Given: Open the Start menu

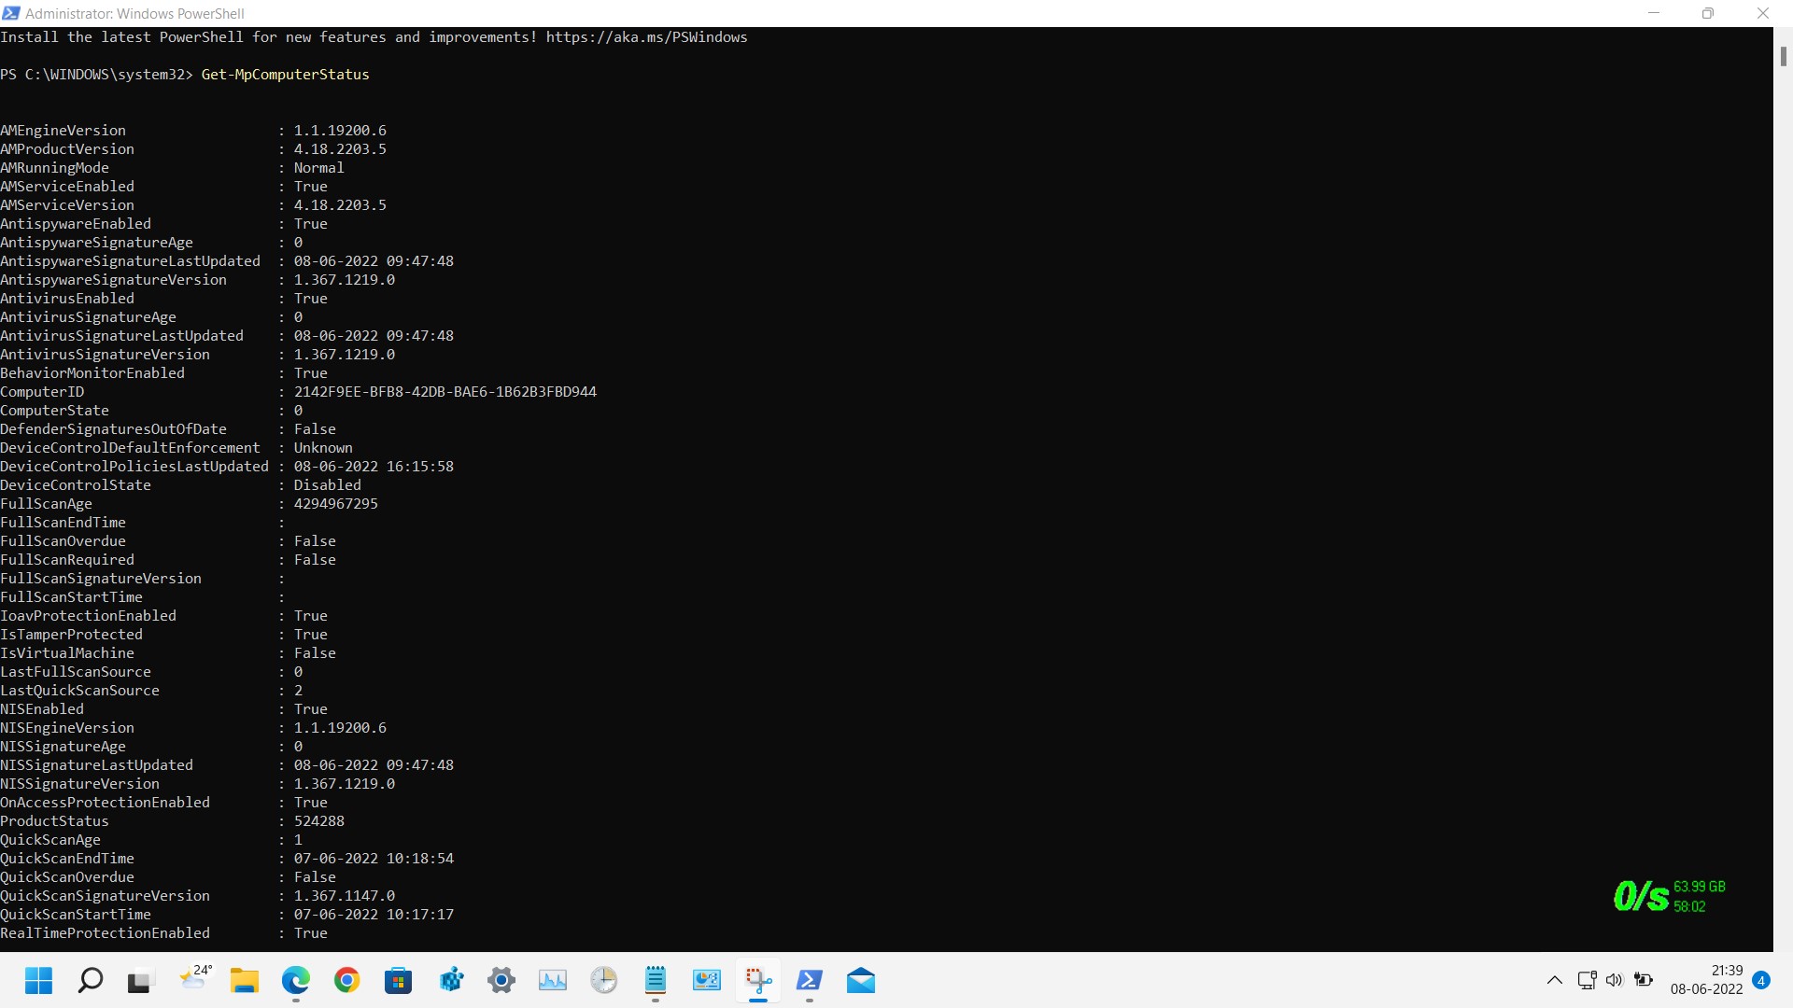Looking at the screenshot, I should (39, 981).
